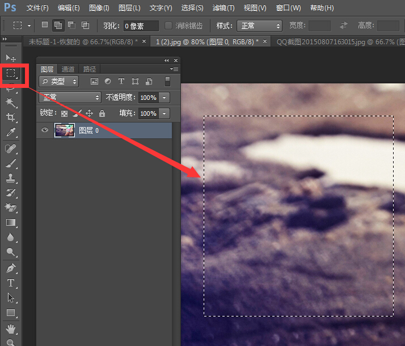Open the layer filter 类型 dropdown
405x346 pixels.
coord(59,82)
